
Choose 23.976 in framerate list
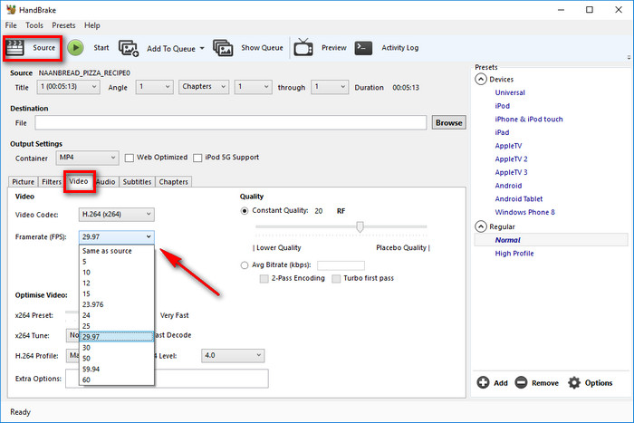[x=117, y=304]
